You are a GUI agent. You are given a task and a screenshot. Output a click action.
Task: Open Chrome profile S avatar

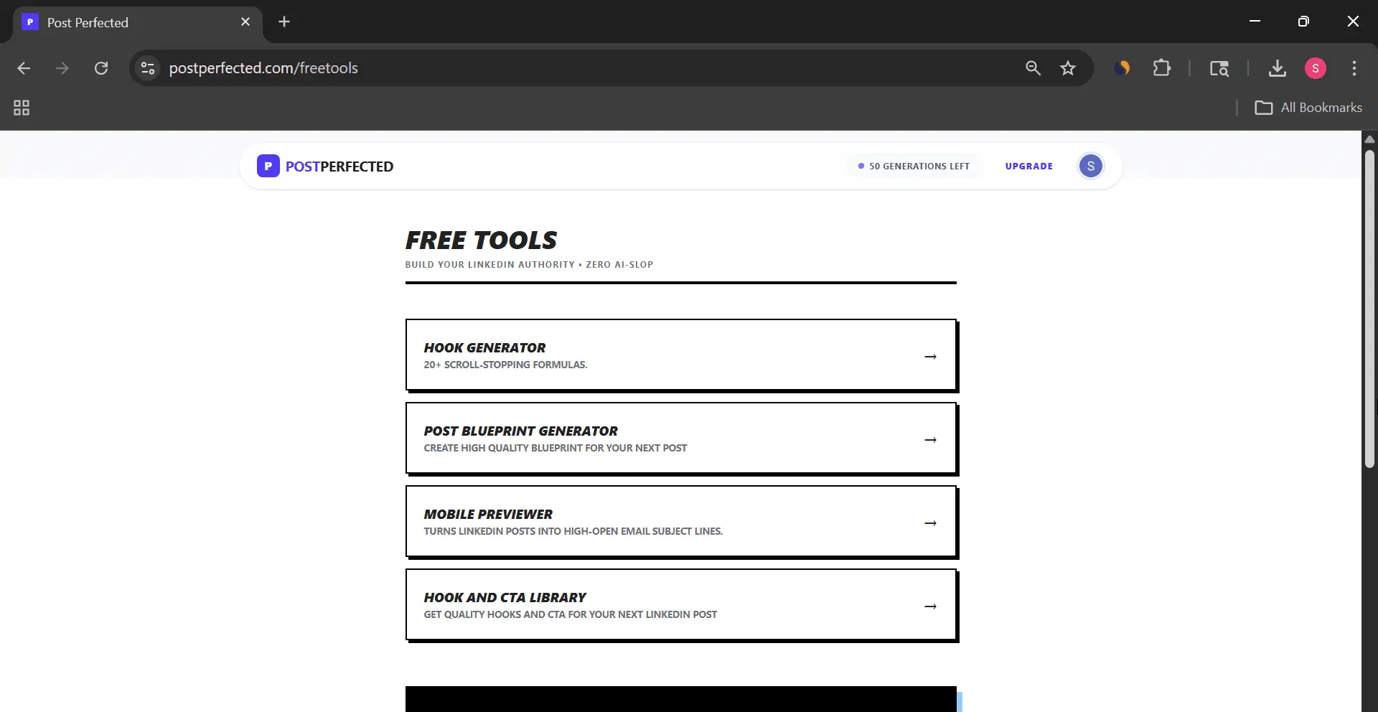(1315, 68)
